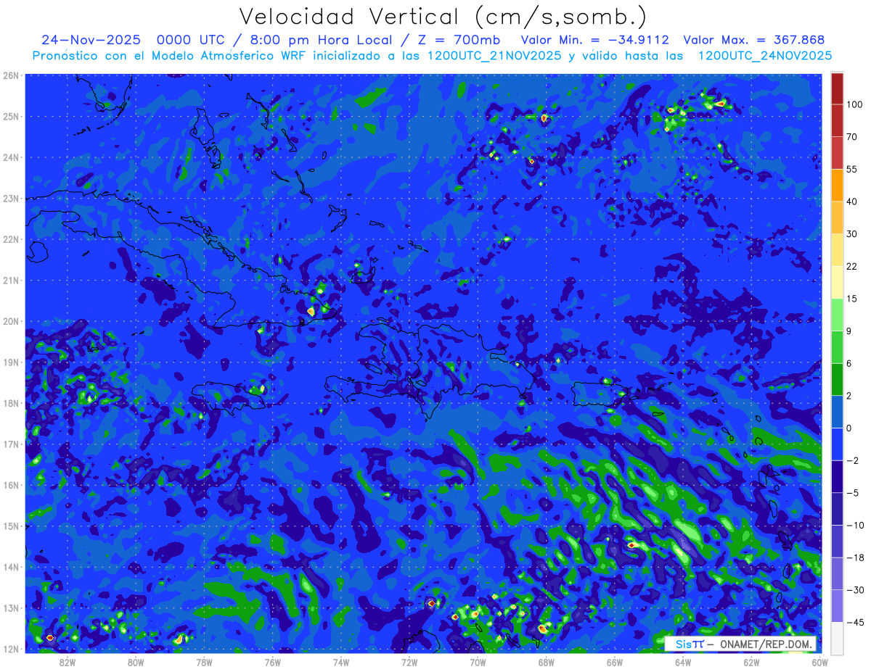Click the colorbar label 100
Screen dimensions: 871x672
[854, 104]
